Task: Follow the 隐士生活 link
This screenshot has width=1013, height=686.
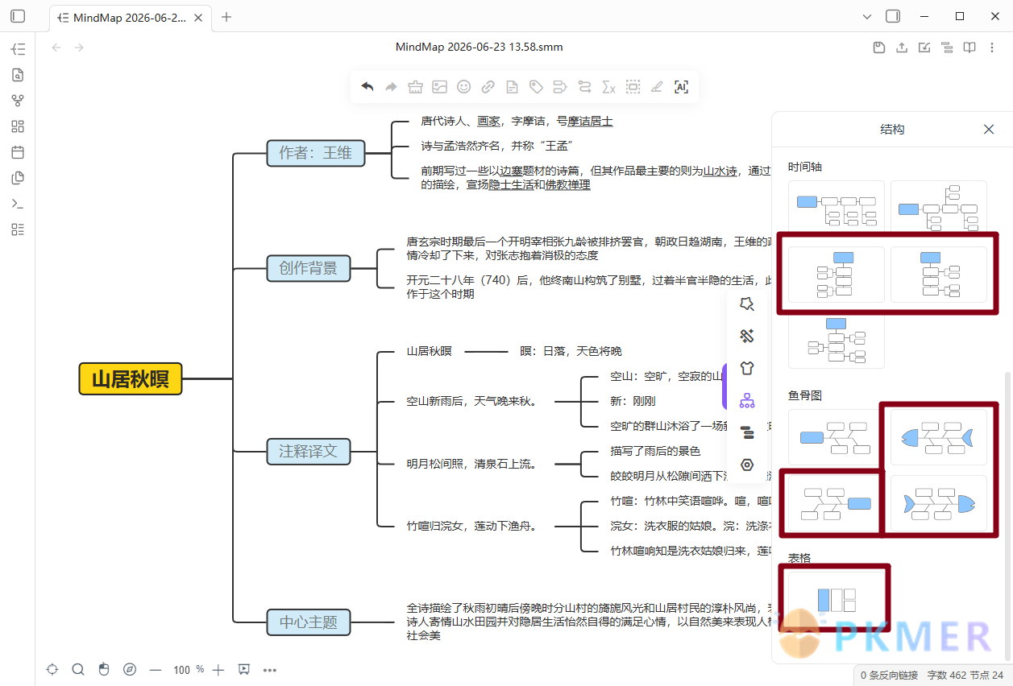Action: pyautogui.click(x=511, y=184)
